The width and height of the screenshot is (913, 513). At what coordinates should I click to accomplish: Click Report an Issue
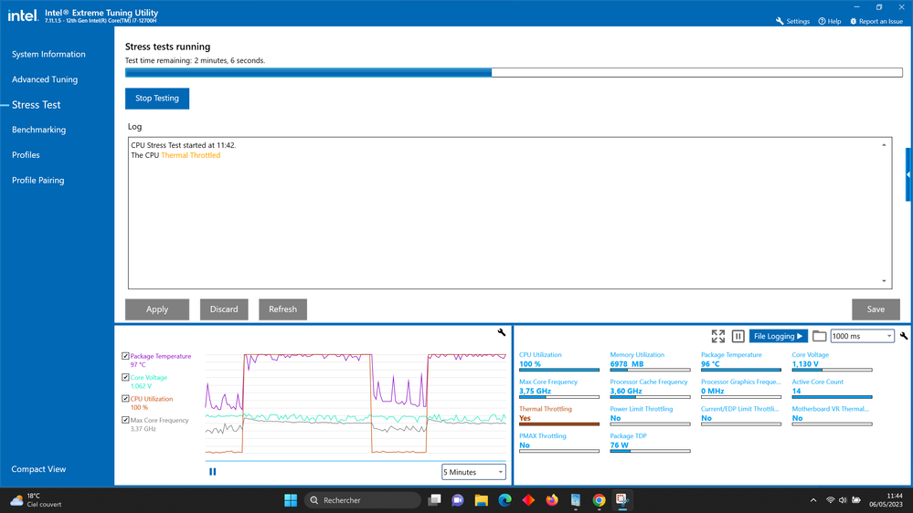coord(876,21)
